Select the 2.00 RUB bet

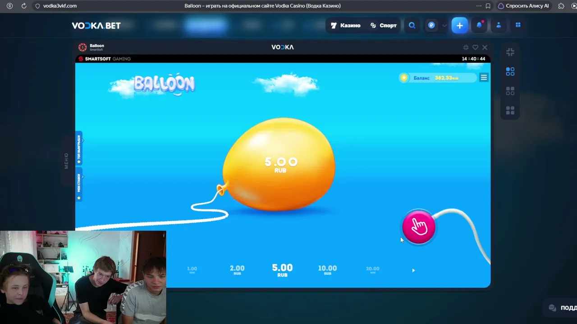[237, 270]
